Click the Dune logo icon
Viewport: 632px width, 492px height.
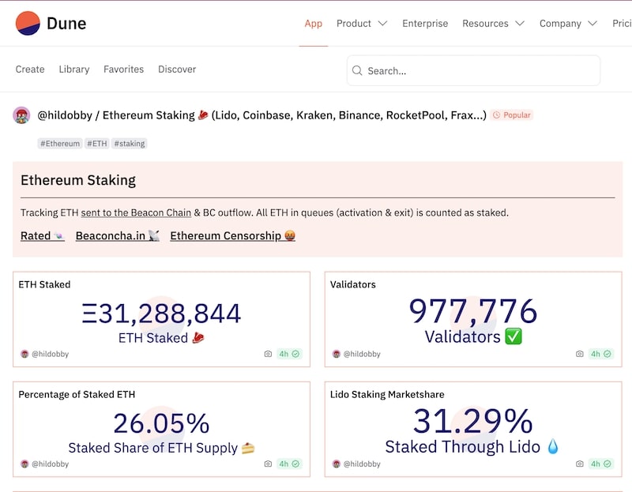[28, 23]
